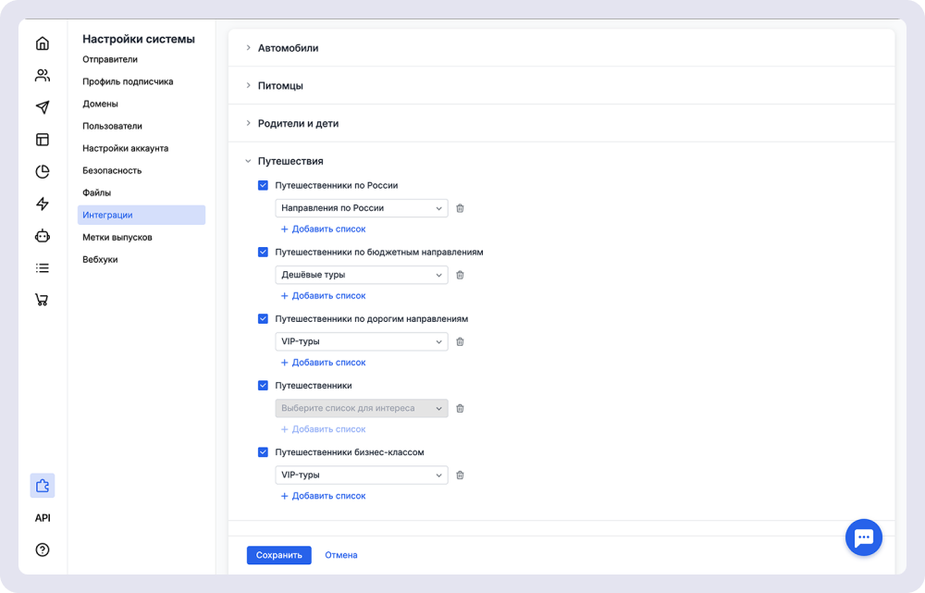The image size is (925, 593).
Task: Open the blue chat support bubble
Action: [x=864, y=537]
